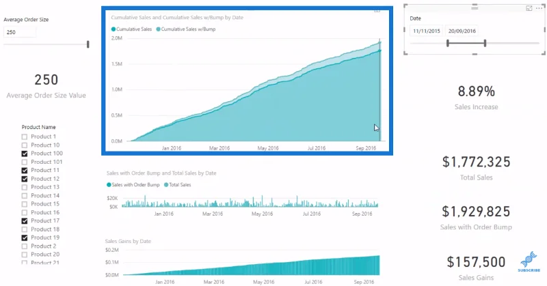547x286 pixels.
Task: Click the end date field 20/09/2016
Action: click(462, 31)
